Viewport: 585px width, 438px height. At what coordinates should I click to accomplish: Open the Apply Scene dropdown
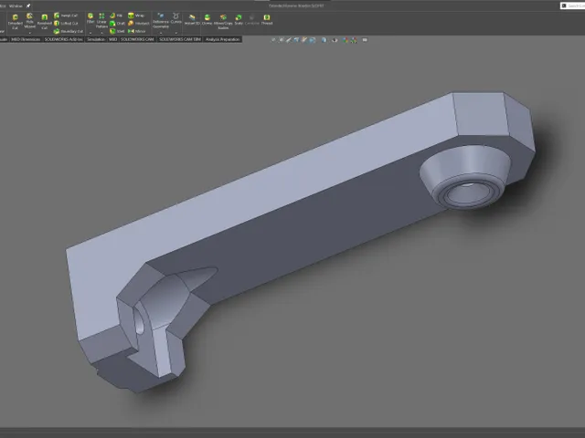(x=354, y=40)
